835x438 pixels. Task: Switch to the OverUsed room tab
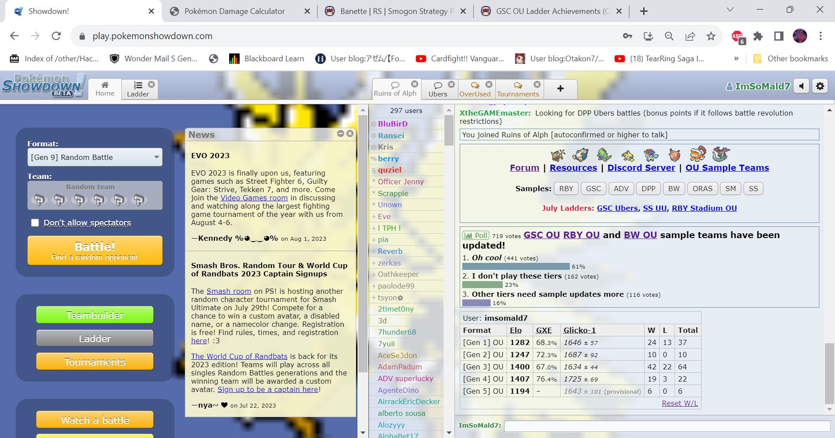click(x=474, y=89)
